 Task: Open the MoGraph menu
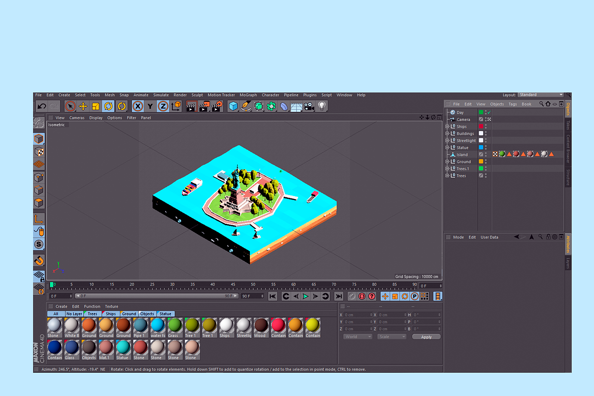(x=248, y=95)
